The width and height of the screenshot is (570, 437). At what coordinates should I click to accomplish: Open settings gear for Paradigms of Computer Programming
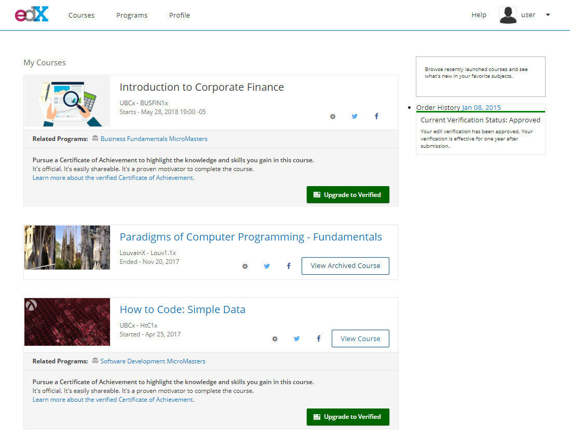[x=245, y=266]
